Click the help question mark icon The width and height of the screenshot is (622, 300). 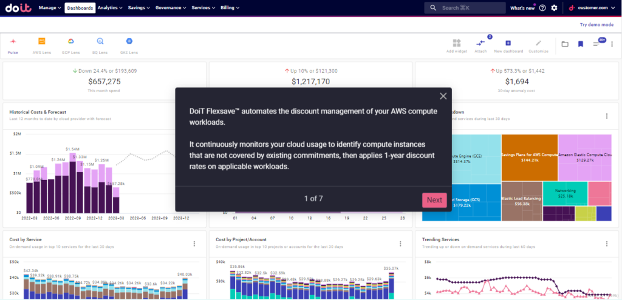(x=542, y=8)
